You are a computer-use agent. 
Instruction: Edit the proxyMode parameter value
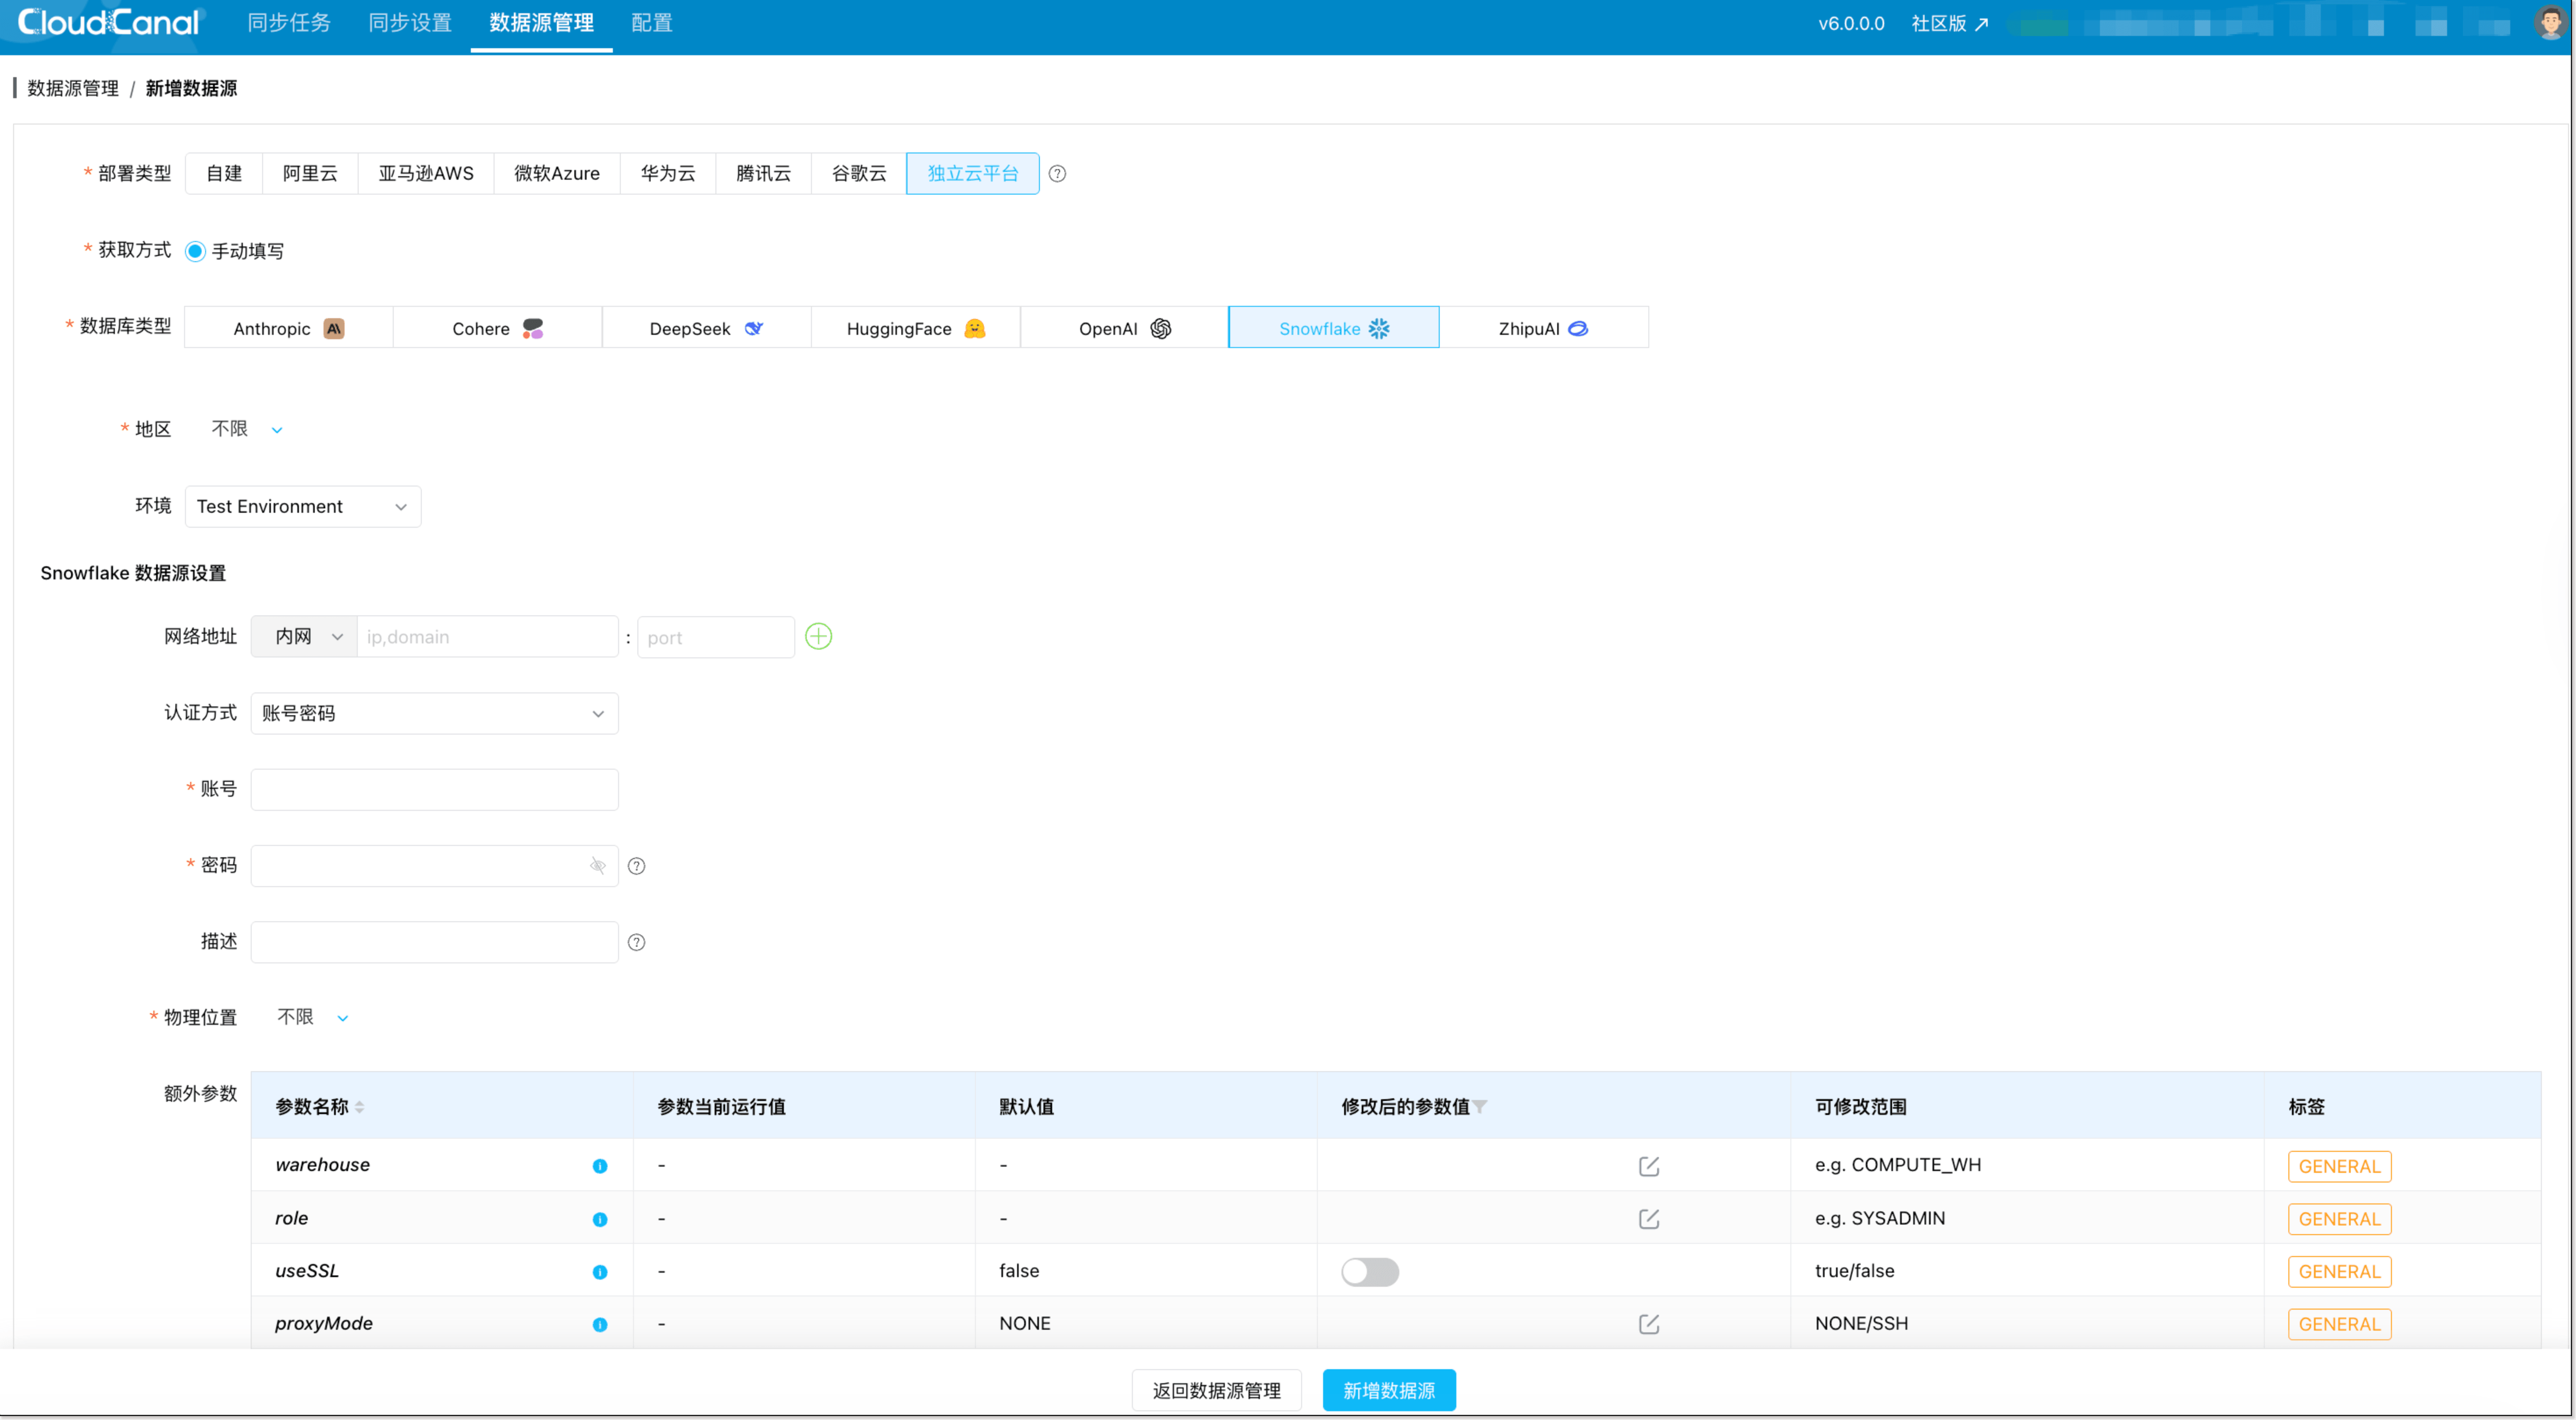coord(1649,1324)
